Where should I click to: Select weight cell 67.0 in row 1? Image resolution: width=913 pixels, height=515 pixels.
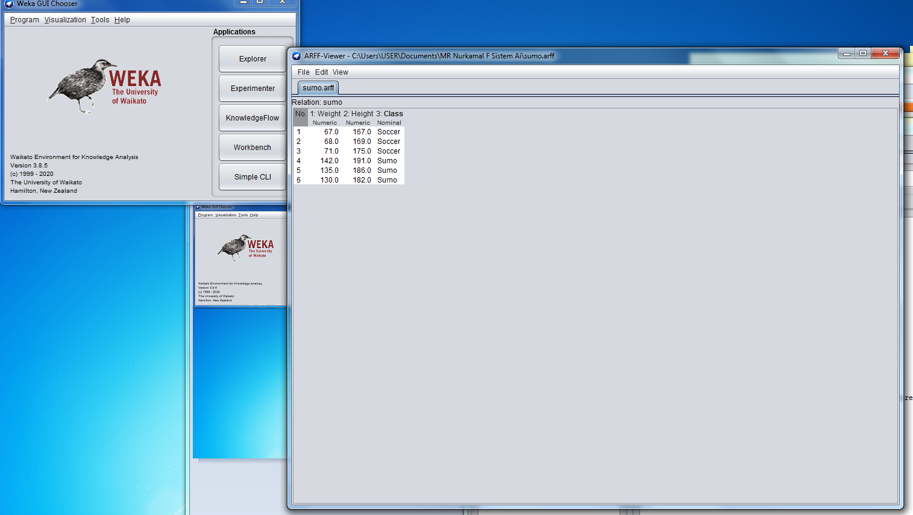[x=325, y=132]
